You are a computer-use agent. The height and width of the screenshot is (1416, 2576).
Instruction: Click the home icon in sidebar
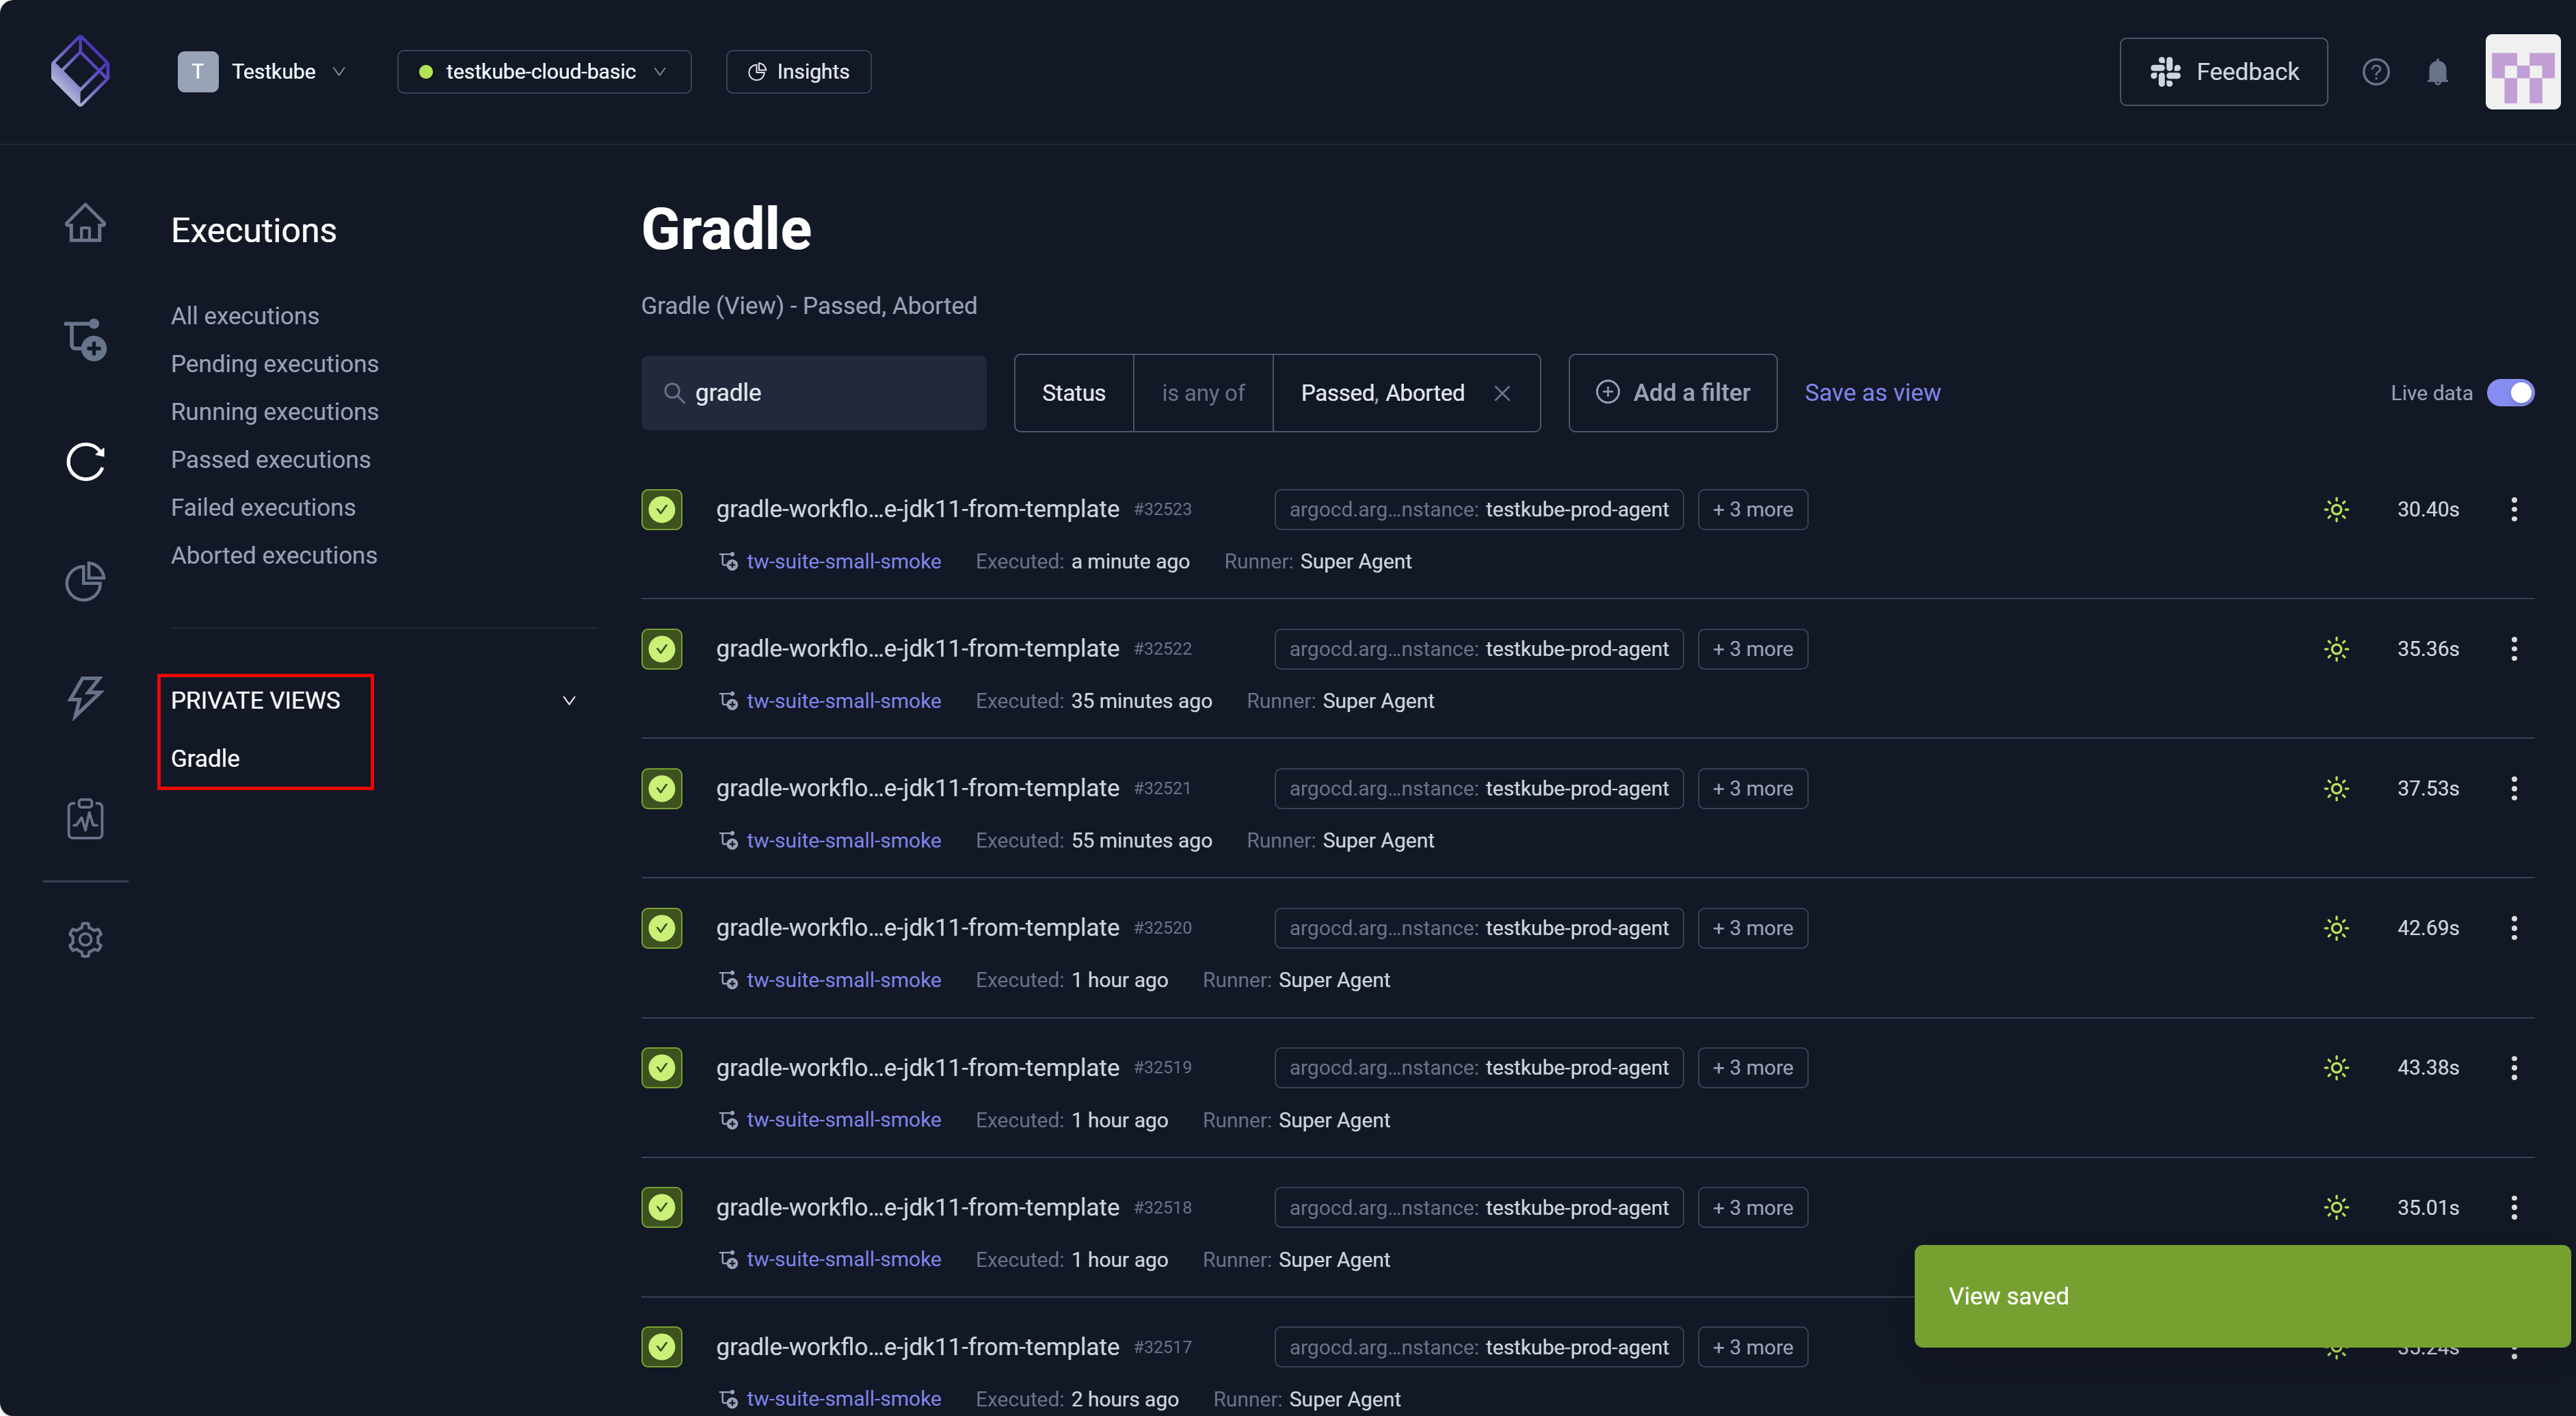pos(85,222)
